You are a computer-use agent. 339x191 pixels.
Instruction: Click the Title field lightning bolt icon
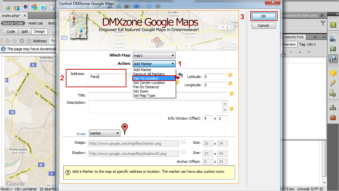(232, 94)
